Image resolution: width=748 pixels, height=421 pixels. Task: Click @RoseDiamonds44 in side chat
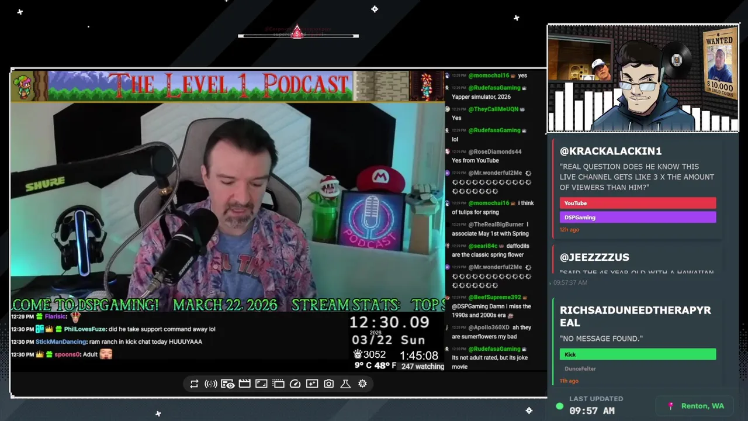tap(494, 151)
